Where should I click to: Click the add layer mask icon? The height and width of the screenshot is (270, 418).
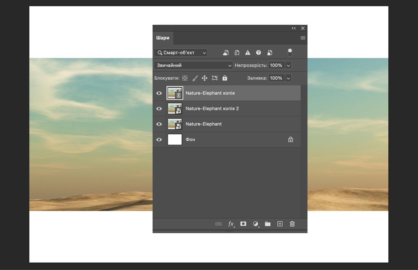point(243,224)
